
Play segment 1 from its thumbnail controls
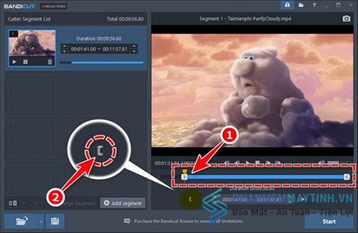[15, 62]
